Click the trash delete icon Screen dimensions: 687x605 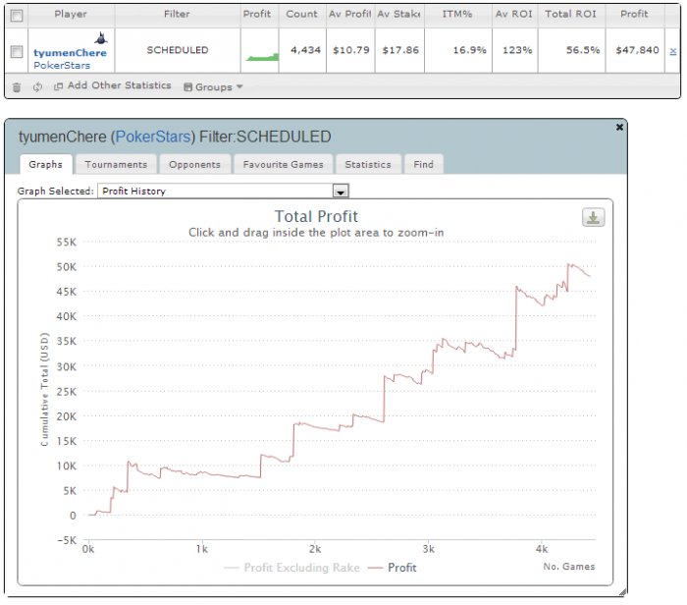tap(17, 87)
